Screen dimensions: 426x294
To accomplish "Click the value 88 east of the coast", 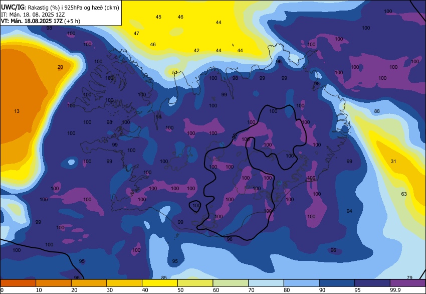I will coord(377,111).
